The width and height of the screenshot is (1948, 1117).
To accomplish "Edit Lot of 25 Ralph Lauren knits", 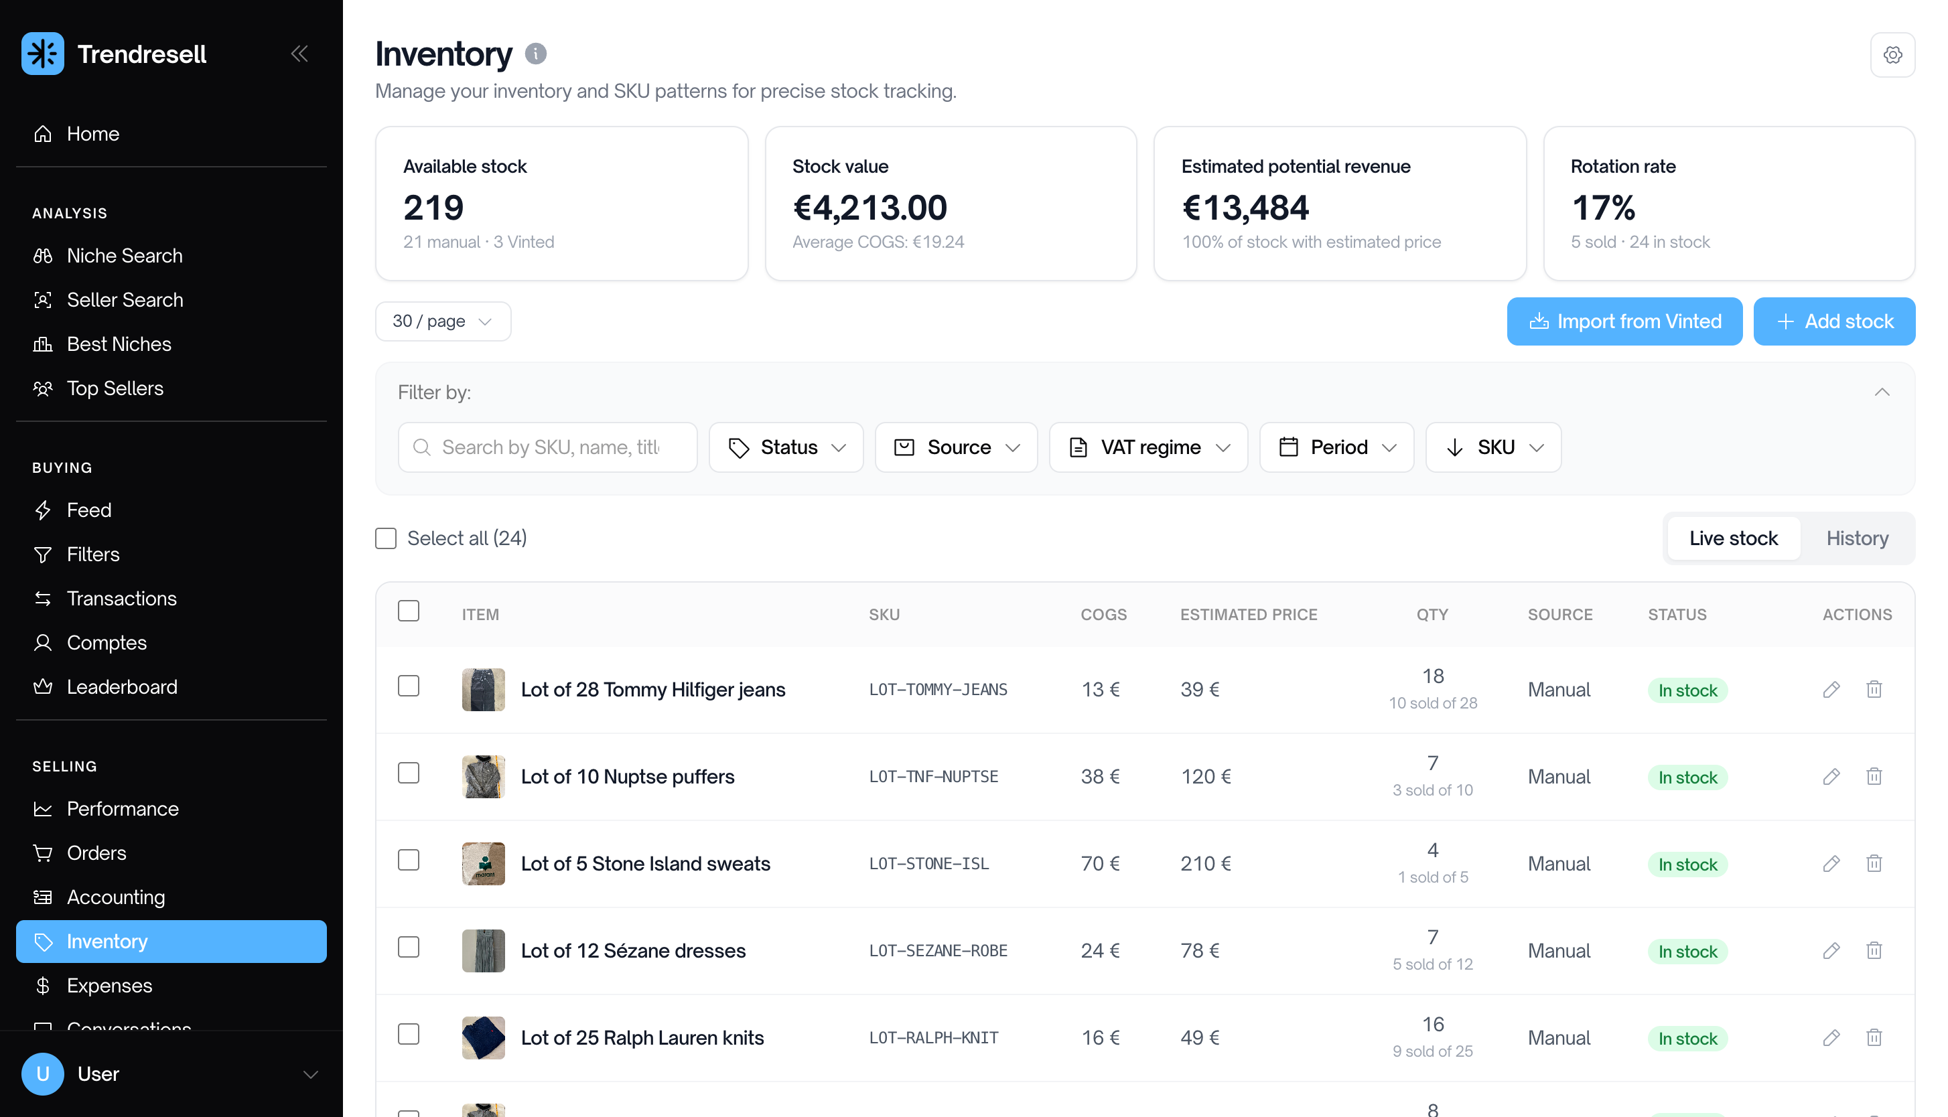I will [x=1831, y=1038].
